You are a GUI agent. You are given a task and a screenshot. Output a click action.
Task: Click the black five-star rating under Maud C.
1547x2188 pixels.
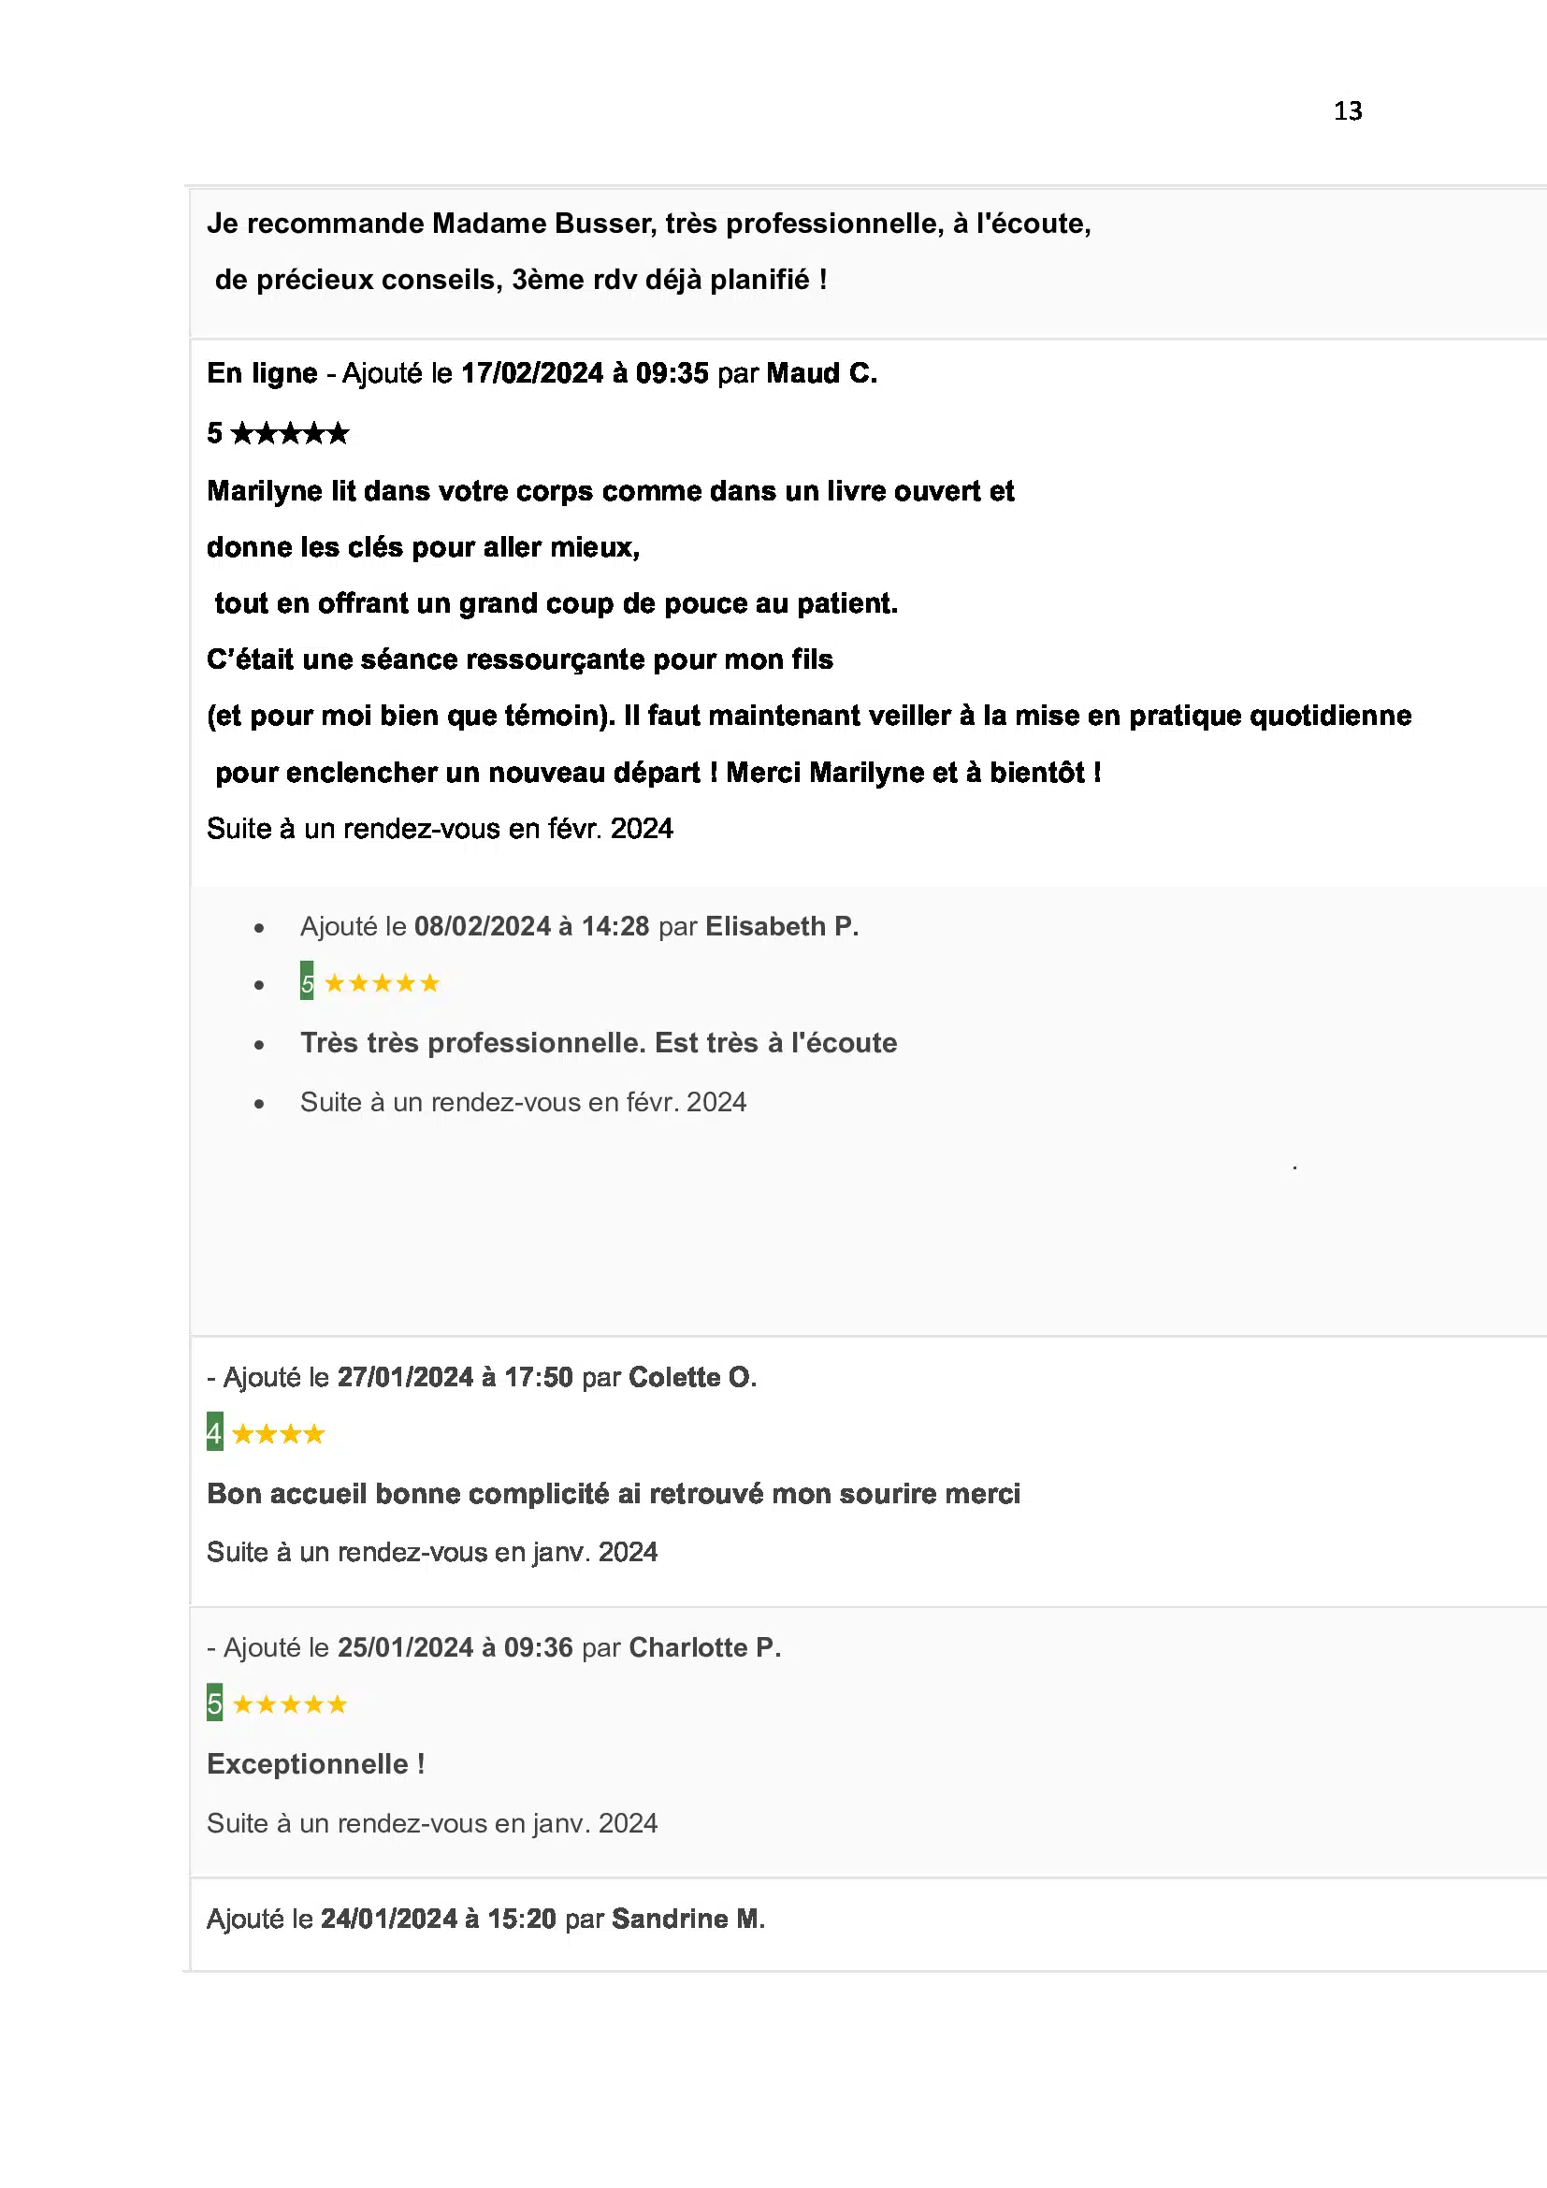click(290, 434)
